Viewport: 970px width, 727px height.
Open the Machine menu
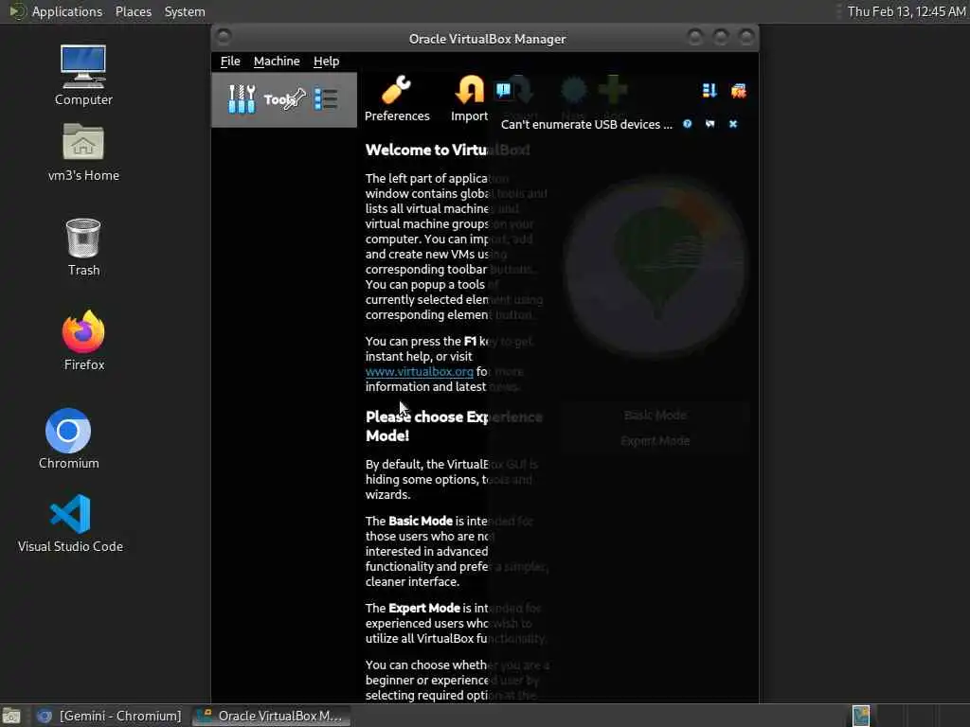point(277,62)
